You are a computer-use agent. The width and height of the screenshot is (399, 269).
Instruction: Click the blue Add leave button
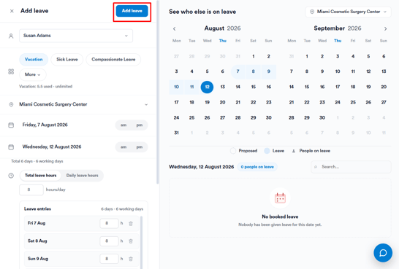(x=132, y=11)
